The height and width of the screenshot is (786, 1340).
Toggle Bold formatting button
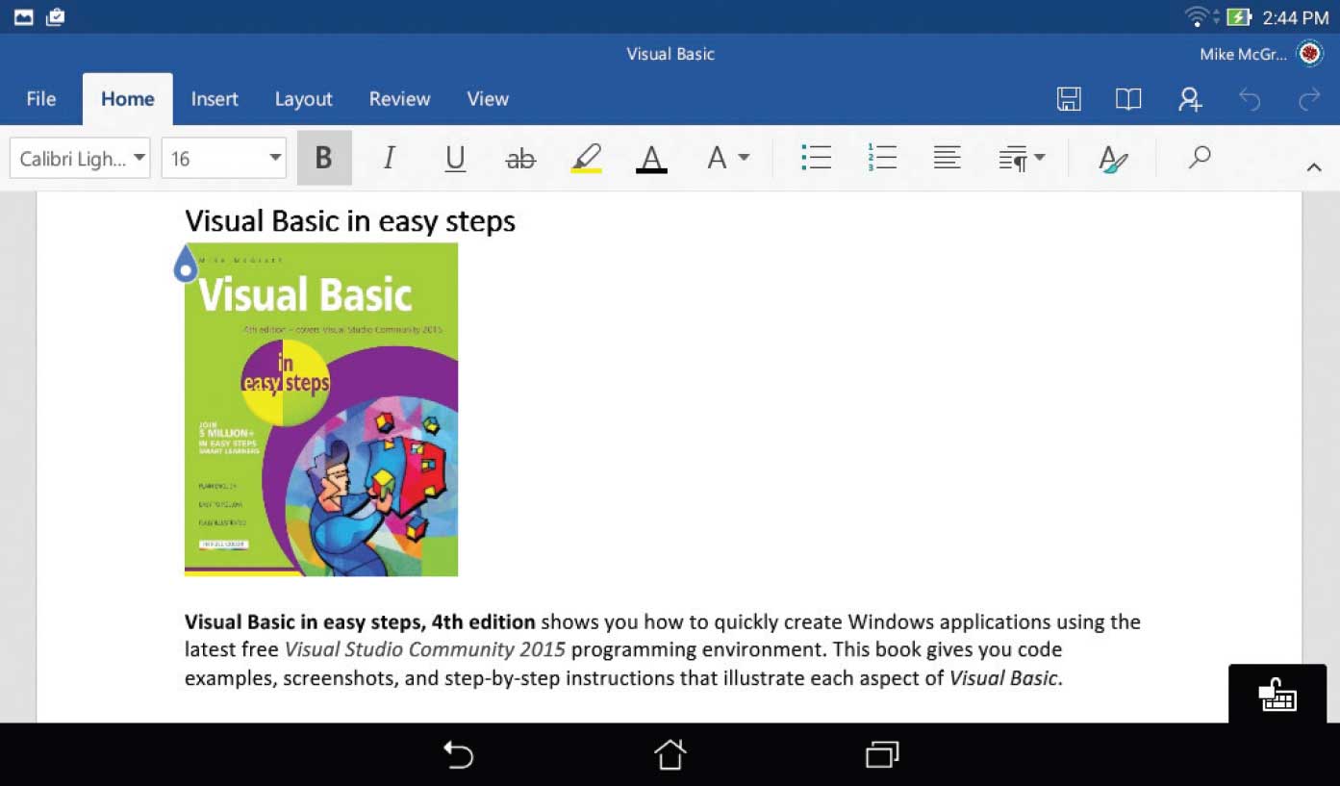324,158
